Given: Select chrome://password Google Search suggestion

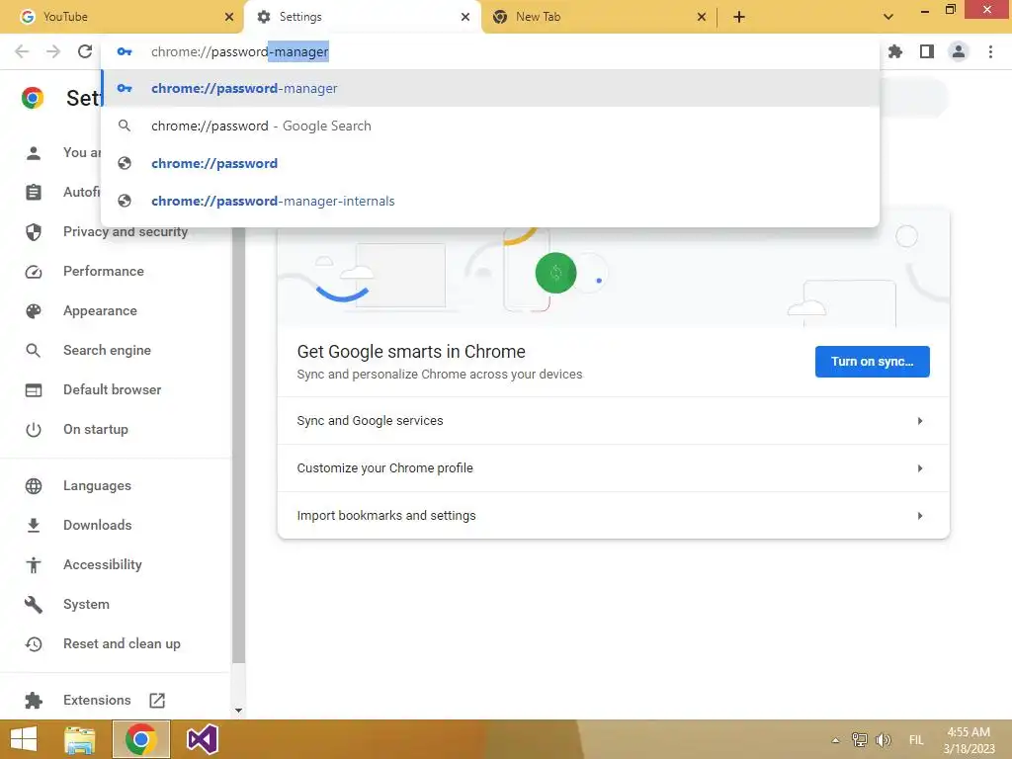Looking at the screenshot, I should [490, 126].
